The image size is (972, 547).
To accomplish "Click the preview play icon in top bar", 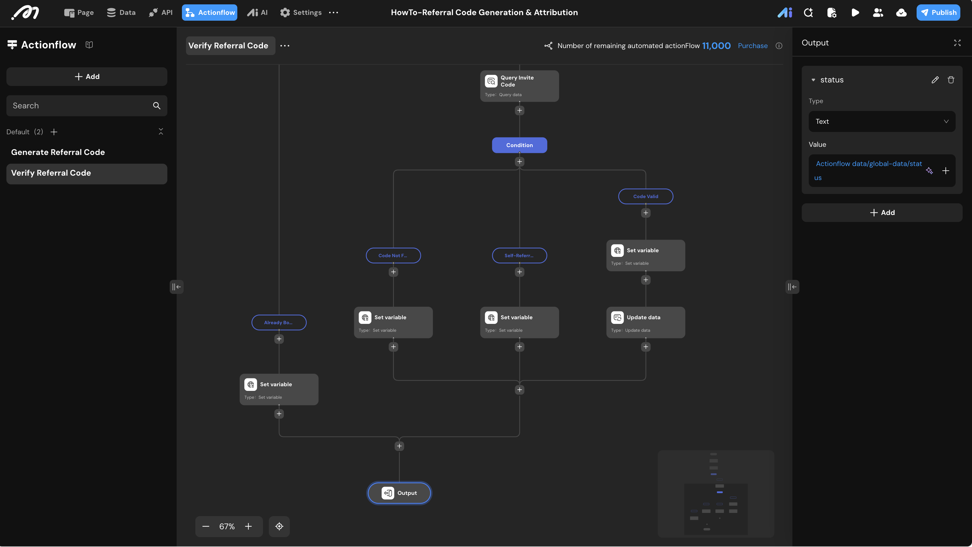I will [x=855, y=13].
